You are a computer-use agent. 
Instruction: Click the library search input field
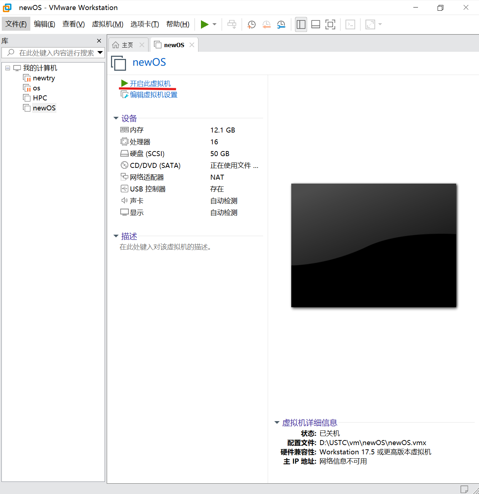click(x=54, y=53)
